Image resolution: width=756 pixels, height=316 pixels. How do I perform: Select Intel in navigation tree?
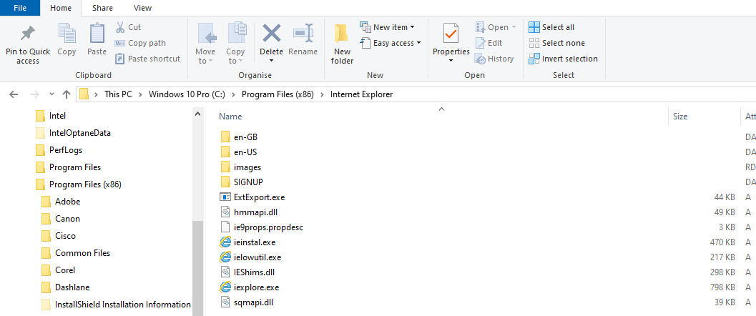click(51, 116)
